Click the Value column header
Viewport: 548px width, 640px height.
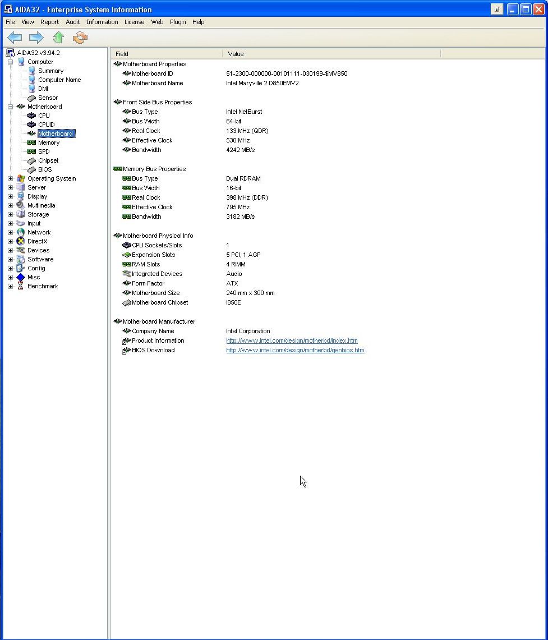coord(331,54)
